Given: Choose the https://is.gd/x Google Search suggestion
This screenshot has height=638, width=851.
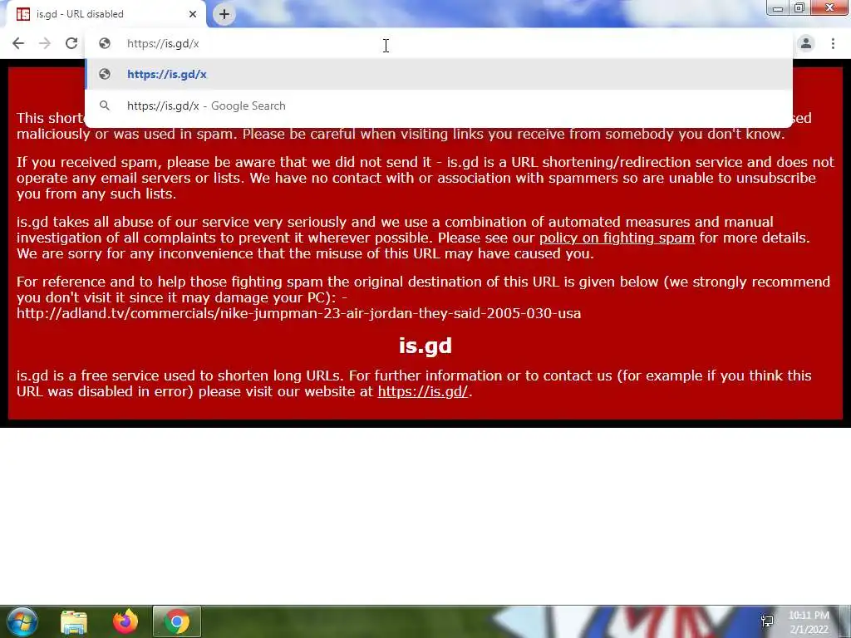Looking at the screenshot, I should pyautogui.click(x=439, y=106).
